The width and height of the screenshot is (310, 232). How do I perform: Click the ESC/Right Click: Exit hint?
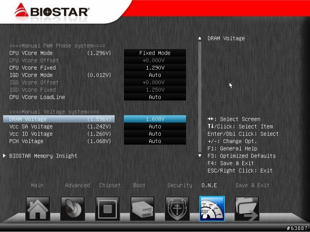(240, 171)
